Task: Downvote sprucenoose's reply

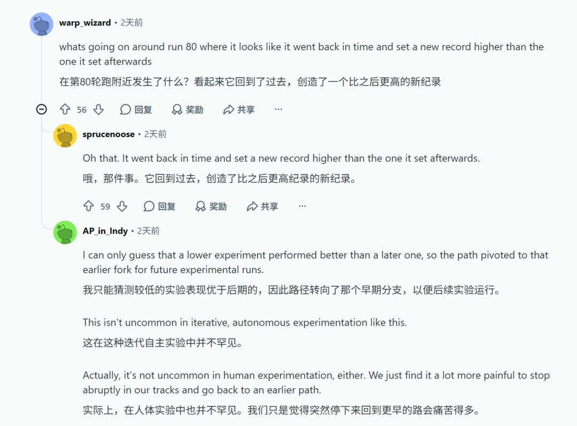Action: point(122,206)
